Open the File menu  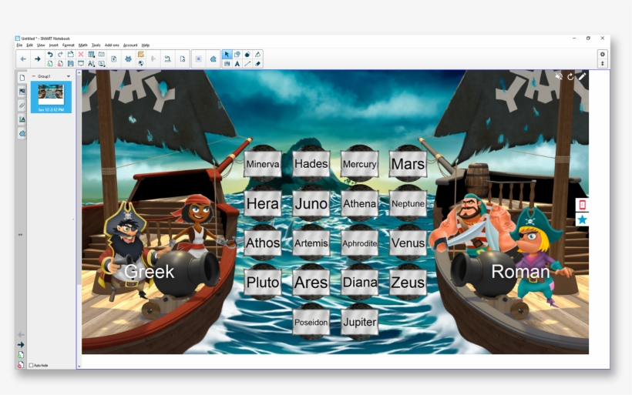click(19, 45)
